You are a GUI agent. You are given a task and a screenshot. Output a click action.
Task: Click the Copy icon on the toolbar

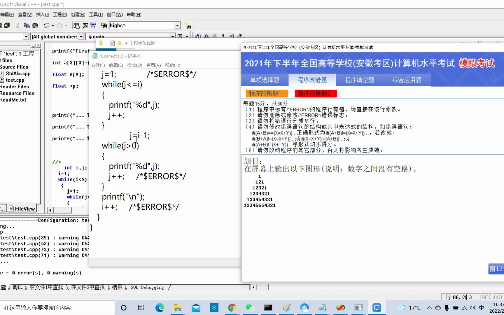coord(27,26)
